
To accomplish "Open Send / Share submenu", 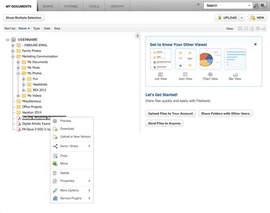I will pyautogui.click(x=72, y=146).
